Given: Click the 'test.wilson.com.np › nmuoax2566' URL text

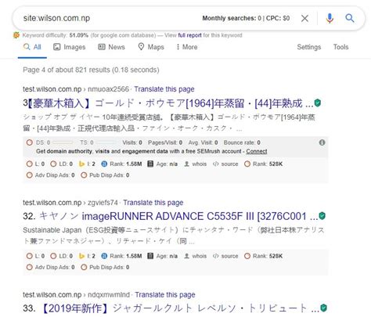Looking at the screenshot, I should [x=76, y=89].
